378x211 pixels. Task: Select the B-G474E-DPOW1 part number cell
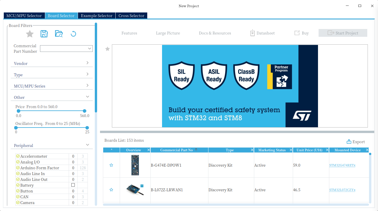pyautogui.click(x=179, y=165)
